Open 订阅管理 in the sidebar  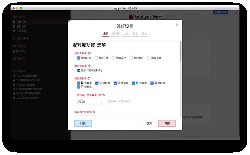click(x=21, y=30)
